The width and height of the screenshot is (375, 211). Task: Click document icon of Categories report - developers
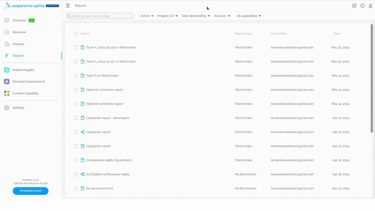click(x=82, y=118)
